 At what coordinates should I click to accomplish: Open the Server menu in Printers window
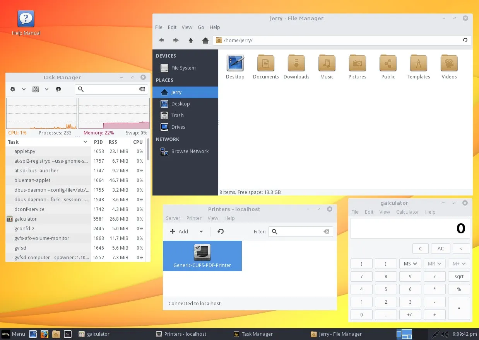(x=173, y=218)
